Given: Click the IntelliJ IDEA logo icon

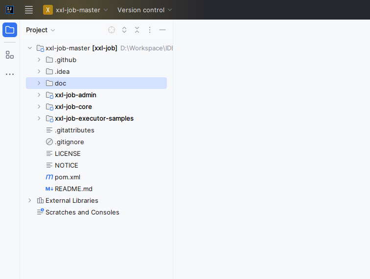Looking at the screenshot, I should 10,10.
